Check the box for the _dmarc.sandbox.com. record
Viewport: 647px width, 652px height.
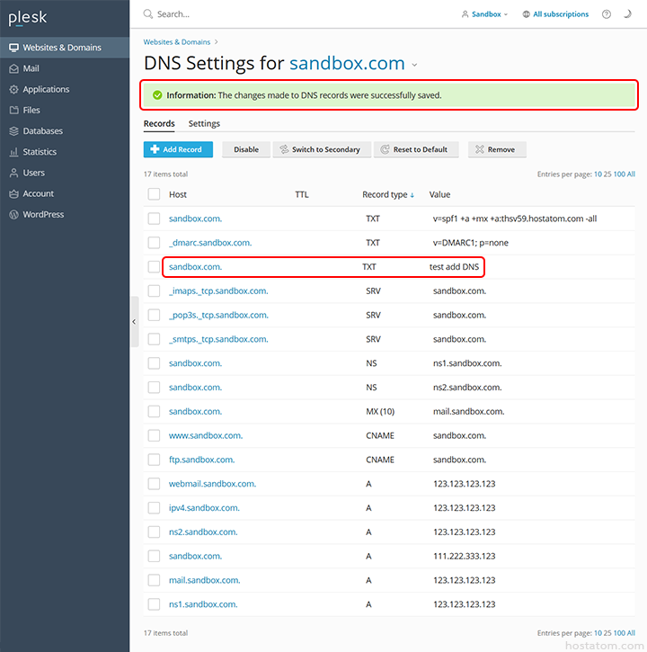tap(154, 243)
